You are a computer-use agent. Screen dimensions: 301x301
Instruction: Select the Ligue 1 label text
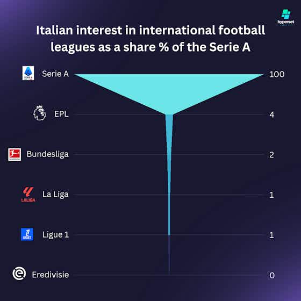(x=55, y=234)
